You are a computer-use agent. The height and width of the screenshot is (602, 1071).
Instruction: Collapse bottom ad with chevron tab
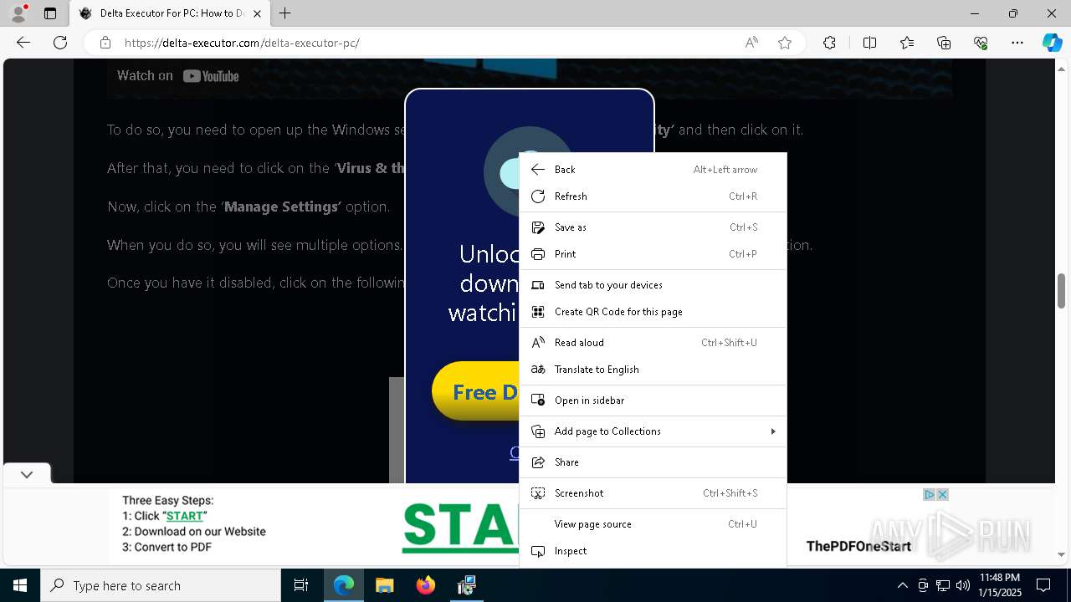click(27, 474)
